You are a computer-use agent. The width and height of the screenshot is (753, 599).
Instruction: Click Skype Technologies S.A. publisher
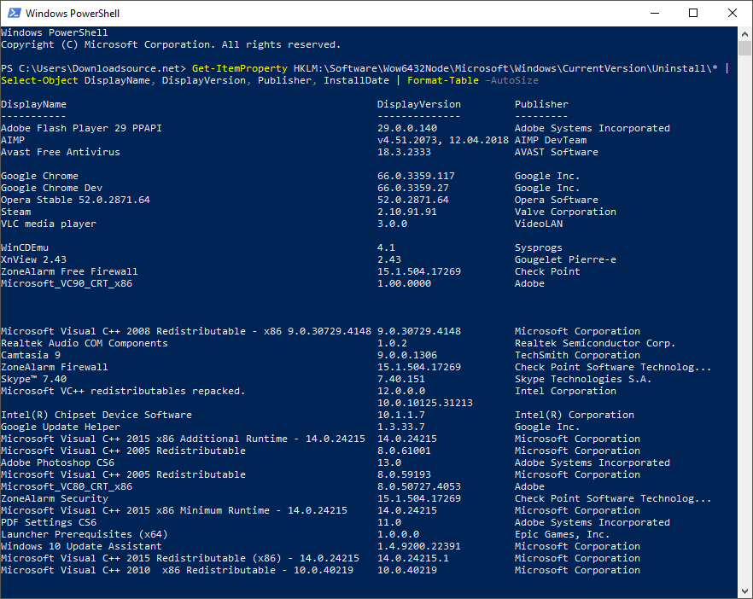(583, 379)
